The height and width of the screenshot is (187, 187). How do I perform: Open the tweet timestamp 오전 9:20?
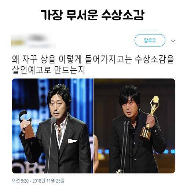tap(20, 181)
